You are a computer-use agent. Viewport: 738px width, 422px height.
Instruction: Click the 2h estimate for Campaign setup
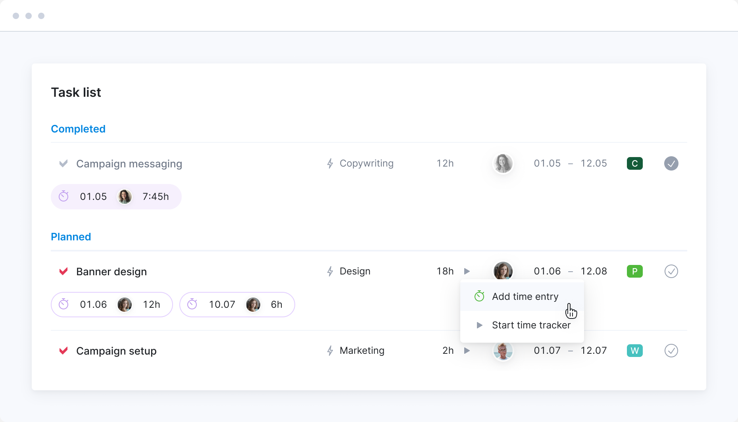coord(448,351)
